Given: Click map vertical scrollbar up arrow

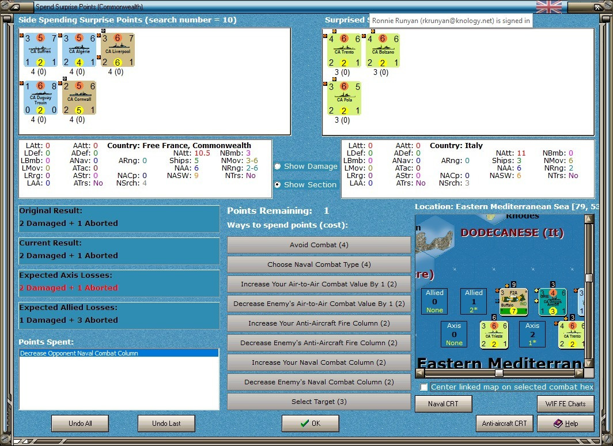Looking at the screenshot, I should coord(589,219).
